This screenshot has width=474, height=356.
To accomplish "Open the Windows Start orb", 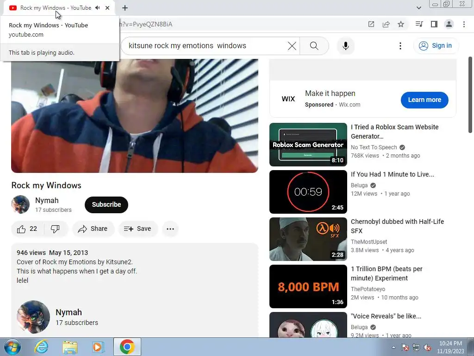I will point(12,347).
